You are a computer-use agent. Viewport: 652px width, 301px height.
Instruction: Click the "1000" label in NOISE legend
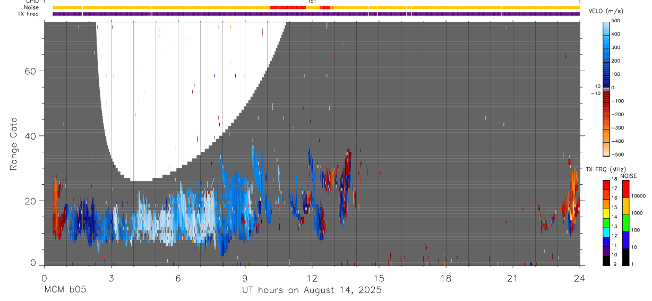point(637,213)
